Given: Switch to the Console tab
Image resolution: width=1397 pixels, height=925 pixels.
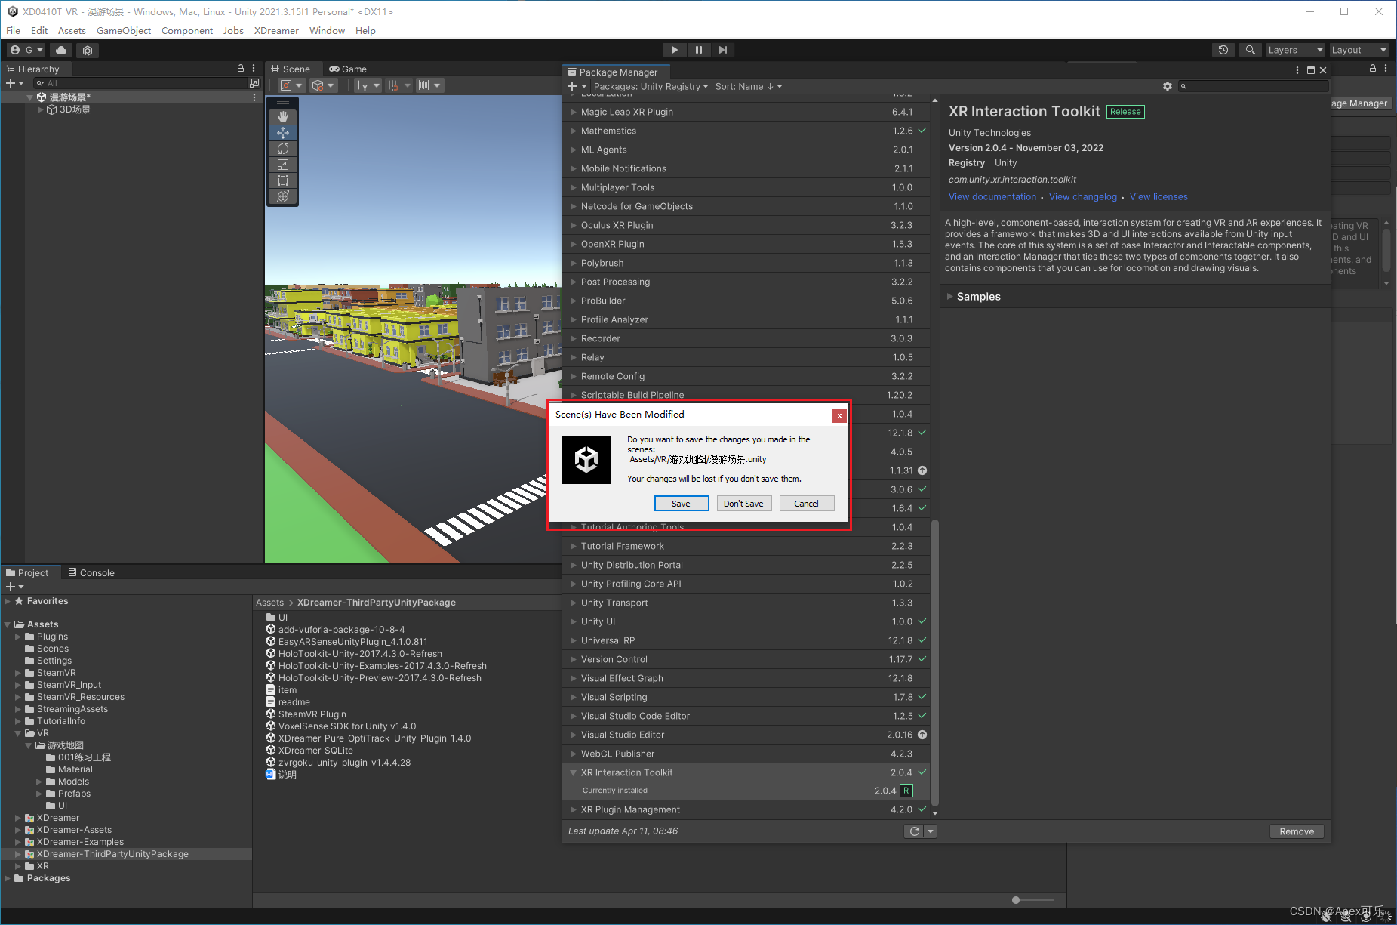Looking at the screenshot, I should 91,572.
